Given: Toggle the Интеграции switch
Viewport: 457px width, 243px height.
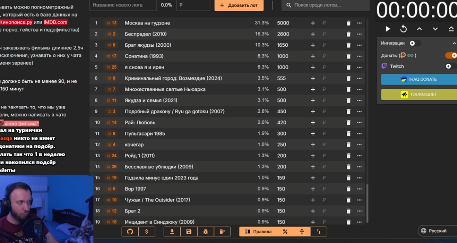Looking at the screenshot, I should (414, 43).
